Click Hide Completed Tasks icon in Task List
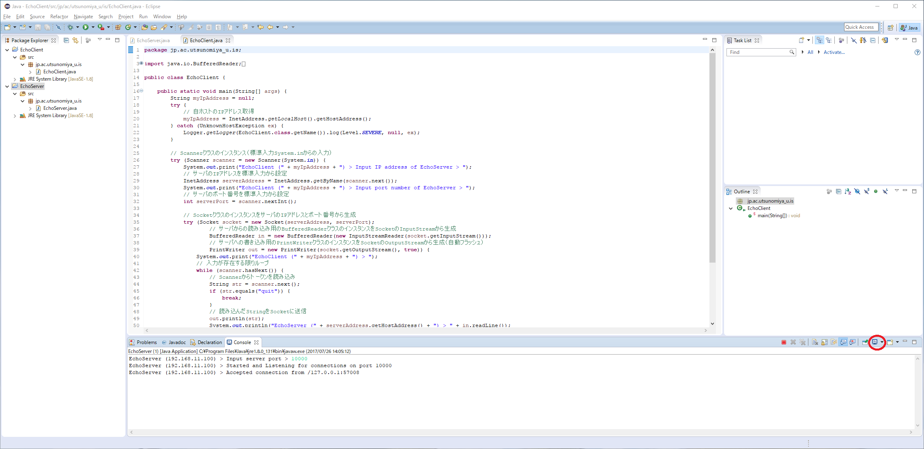This screenshot has width=924, height=449. 854,40
